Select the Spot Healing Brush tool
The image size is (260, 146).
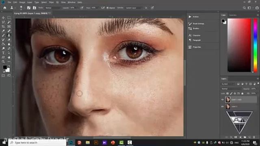(9, 31)
